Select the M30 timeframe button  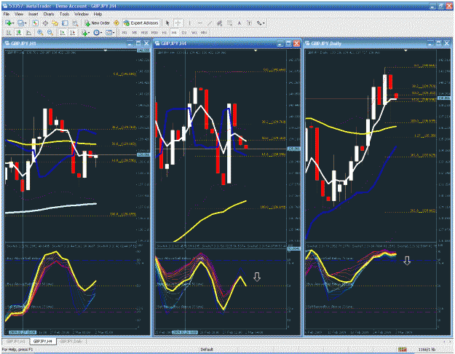pyautogui.click(x=154, y=33)
